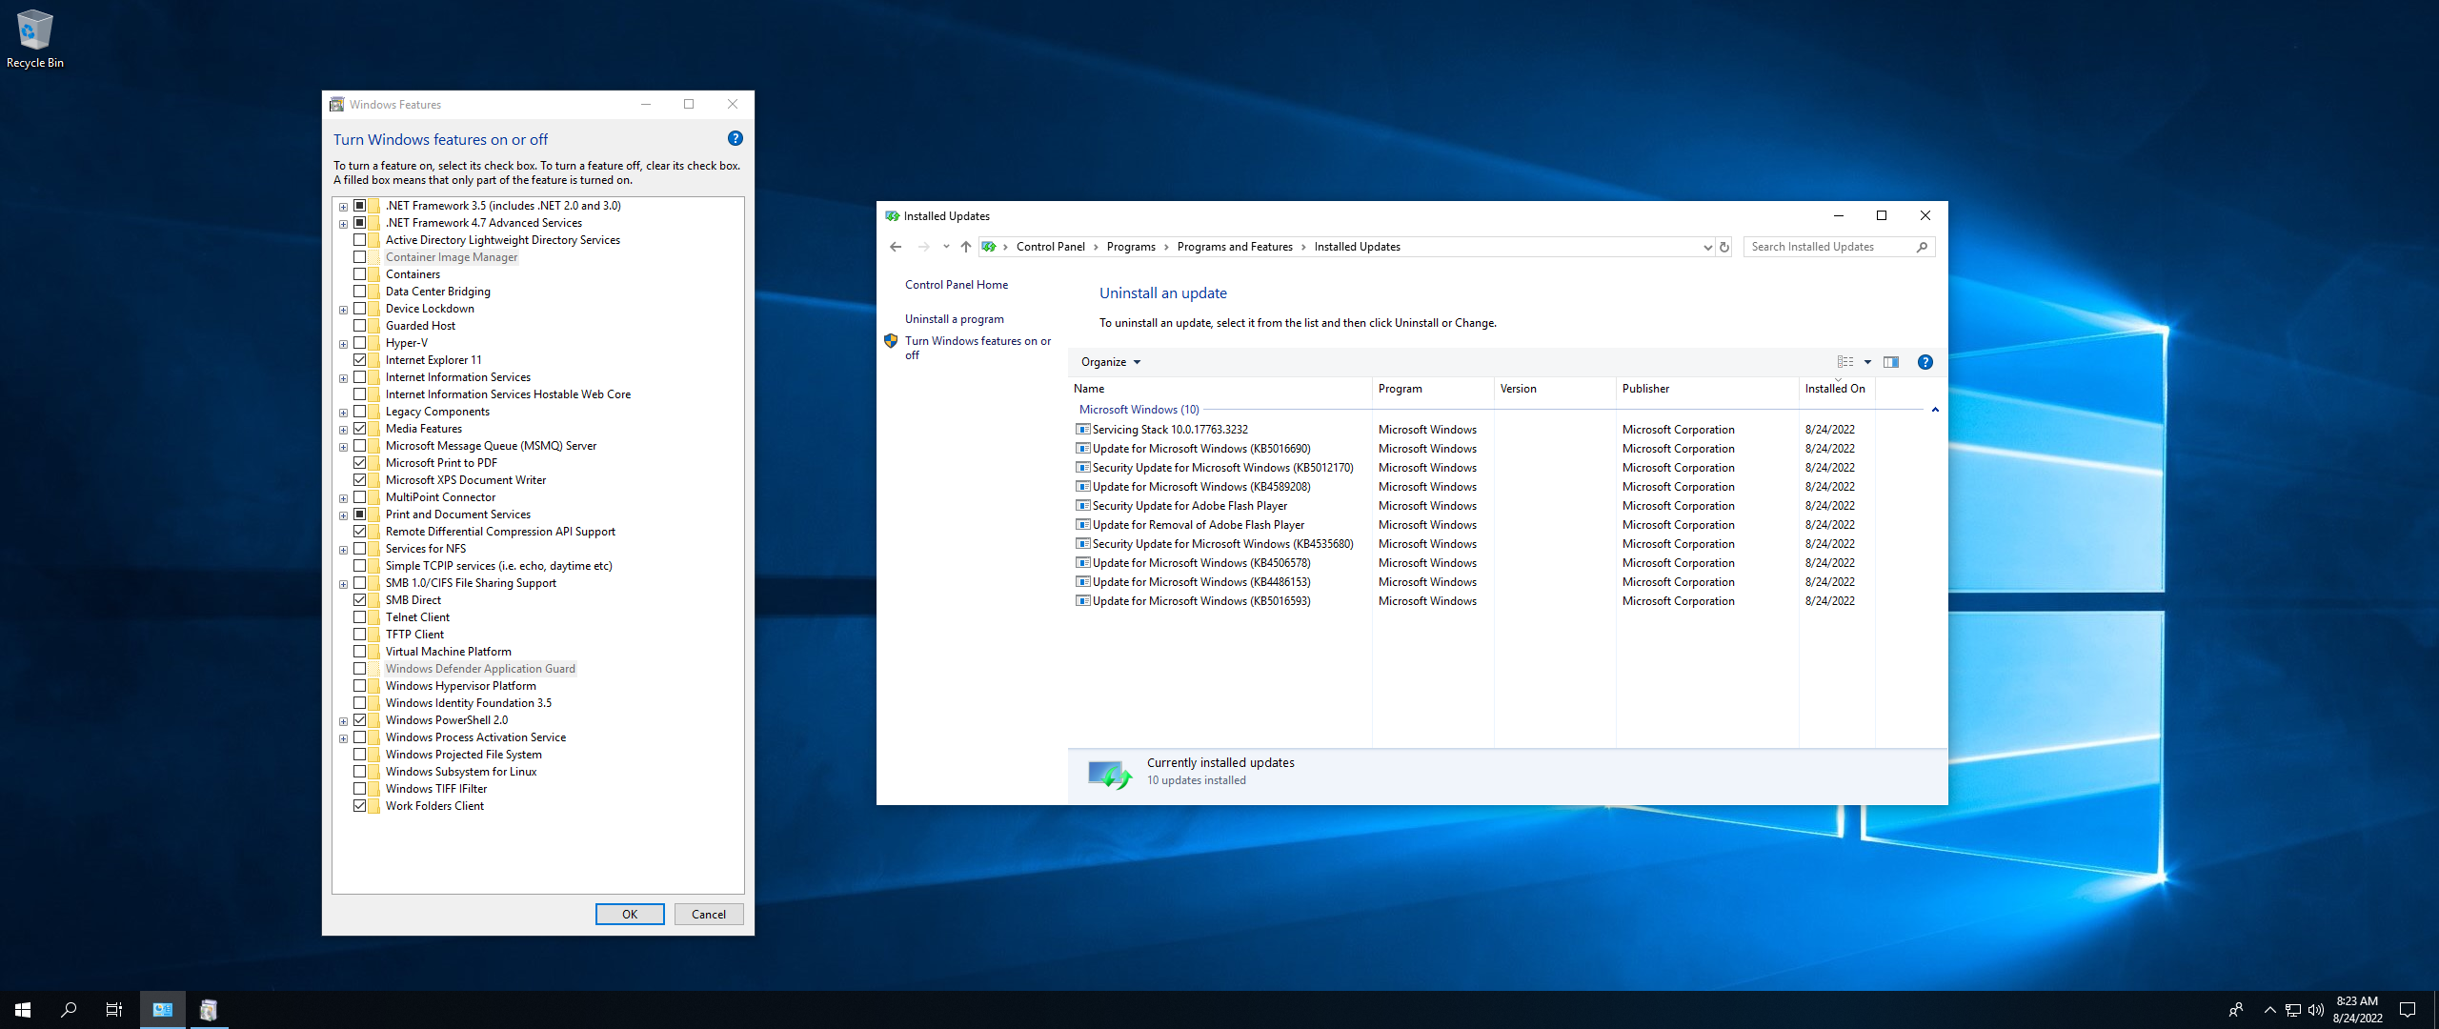Click Turn Windows features on or off link

point(978,348)
